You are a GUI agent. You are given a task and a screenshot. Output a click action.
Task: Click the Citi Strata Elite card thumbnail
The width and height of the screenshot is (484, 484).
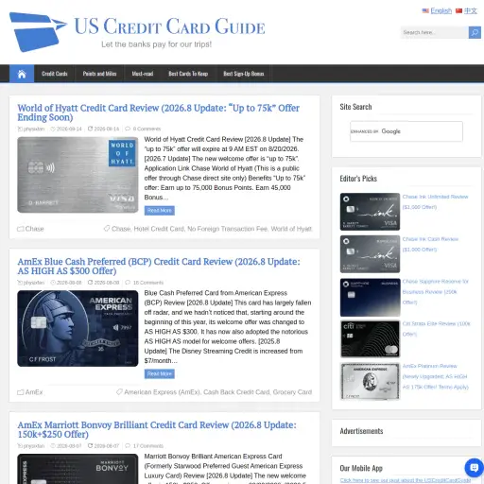coord(370,339)
